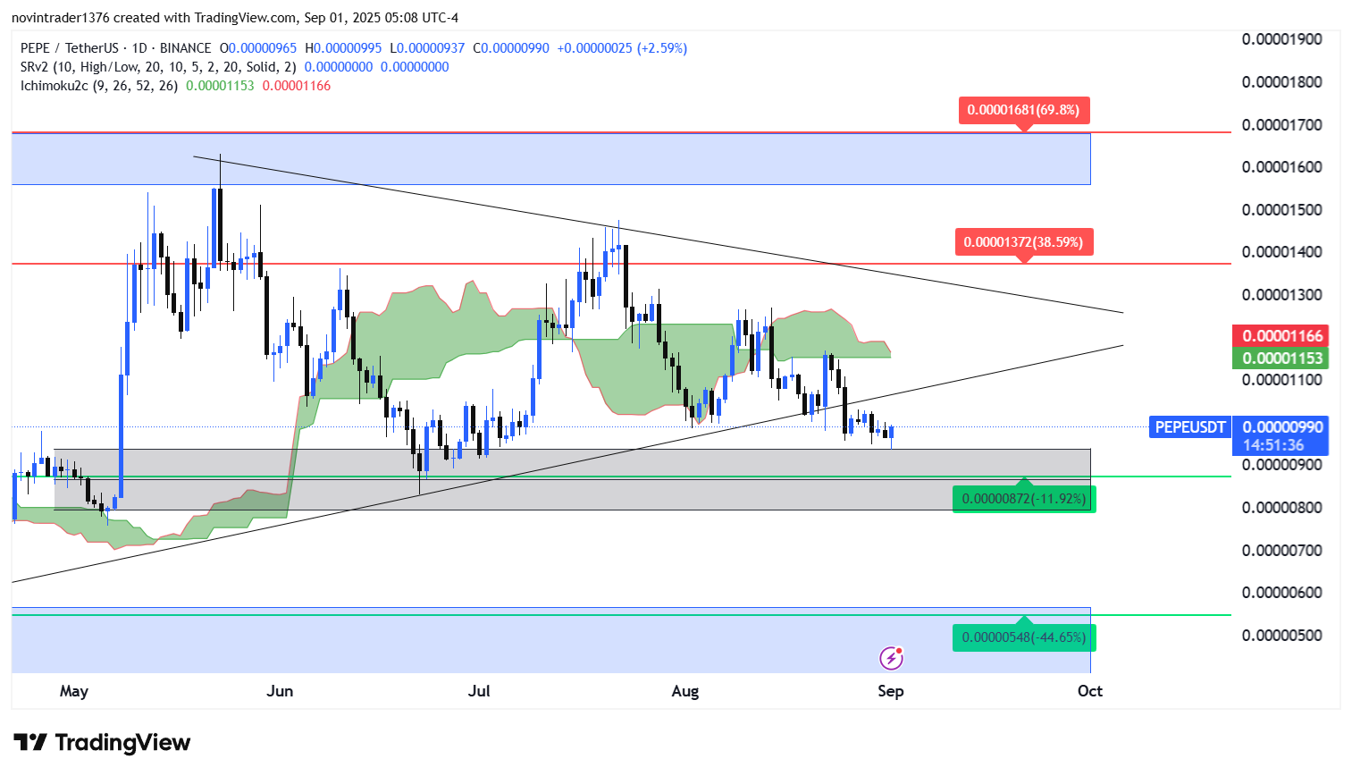
Task: Click the 0.00001900 price axis label
Action: pyautogui.click(x=1282, y=39)
